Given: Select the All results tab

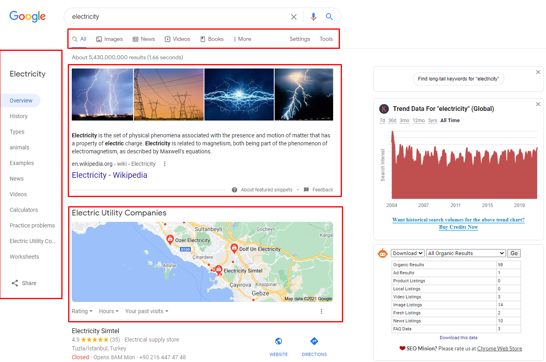Looking at the screenshot, I should (x=79, y=39).
